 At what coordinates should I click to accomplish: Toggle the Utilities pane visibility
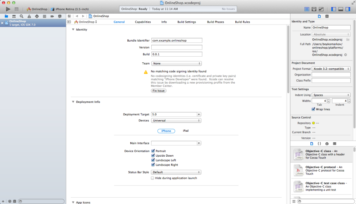pyautogui.click(x=348, y=9)
